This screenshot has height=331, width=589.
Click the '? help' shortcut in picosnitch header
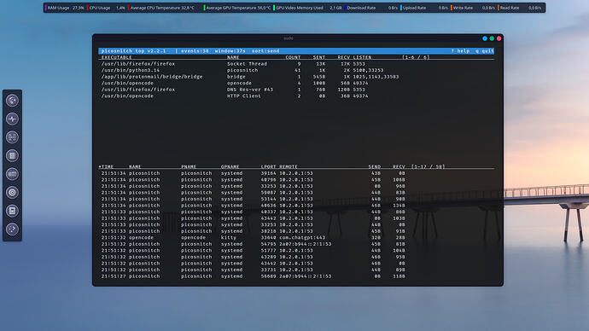[x=460, y=51]
